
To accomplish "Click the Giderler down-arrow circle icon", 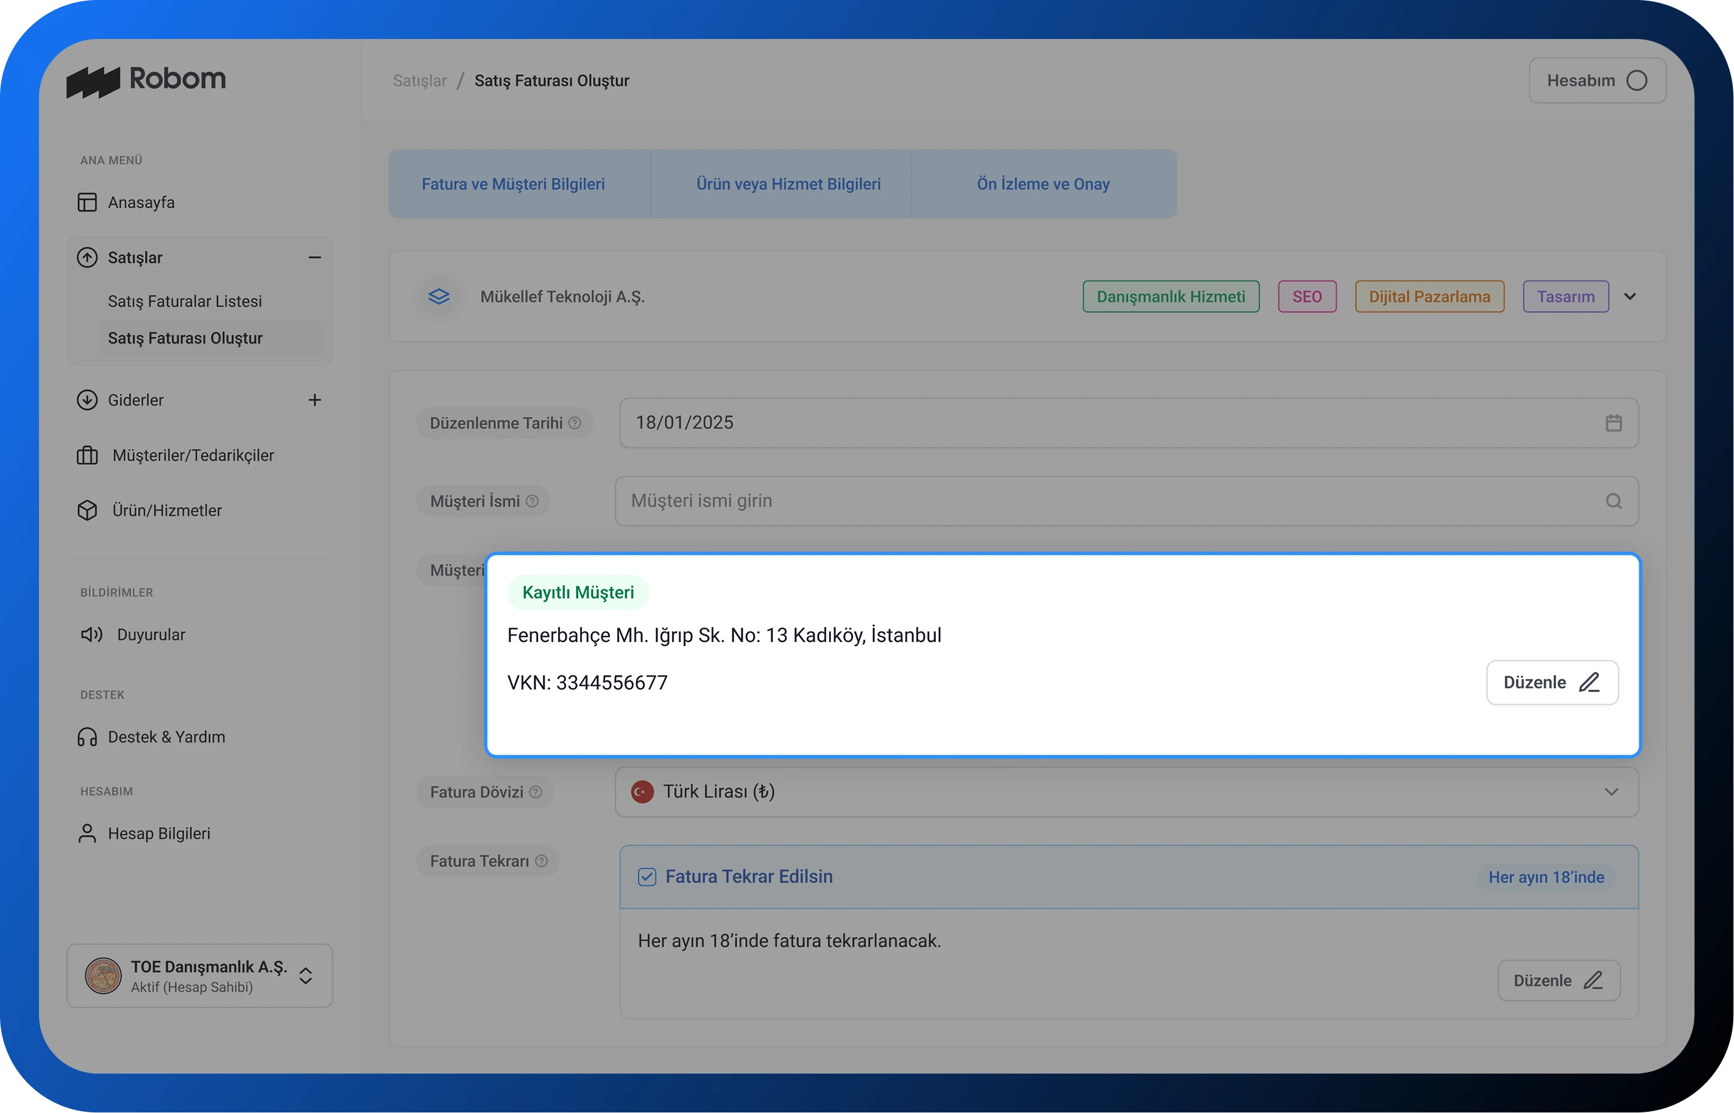I will (x=87, y=400).
